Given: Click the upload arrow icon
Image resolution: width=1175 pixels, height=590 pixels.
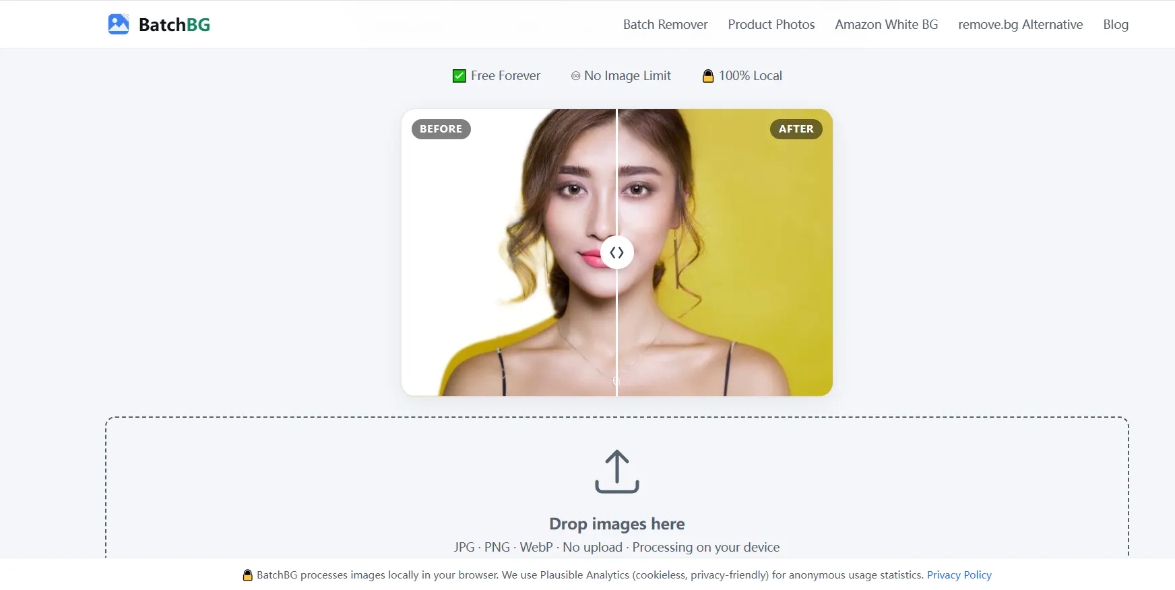Looking at the screenshot, I should (617, 472).
